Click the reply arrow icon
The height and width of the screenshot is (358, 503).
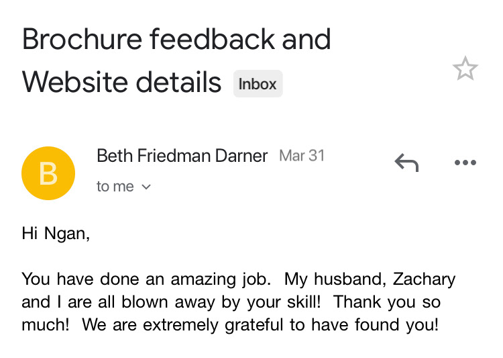pos(406,162)
